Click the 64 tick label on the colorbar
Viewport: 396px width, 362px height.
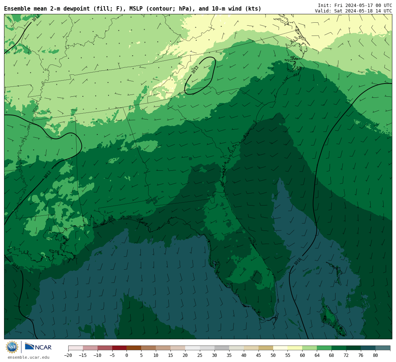pos(317,355)
